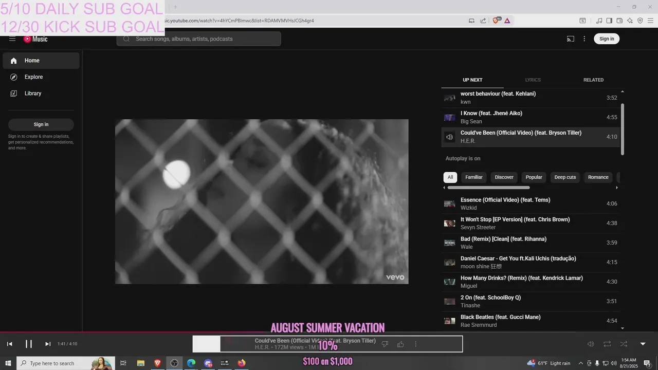Open the hamburger guide menu
Image resolution: width=658 pixels, height=370 pixels.
(x=12, y=39)
